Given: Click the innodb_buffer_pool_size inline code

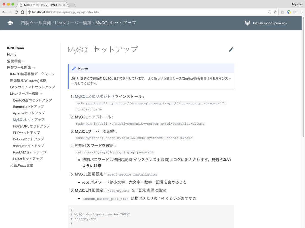Looking at the screenshot, I should pyautogui.click(x=106, y=199).
